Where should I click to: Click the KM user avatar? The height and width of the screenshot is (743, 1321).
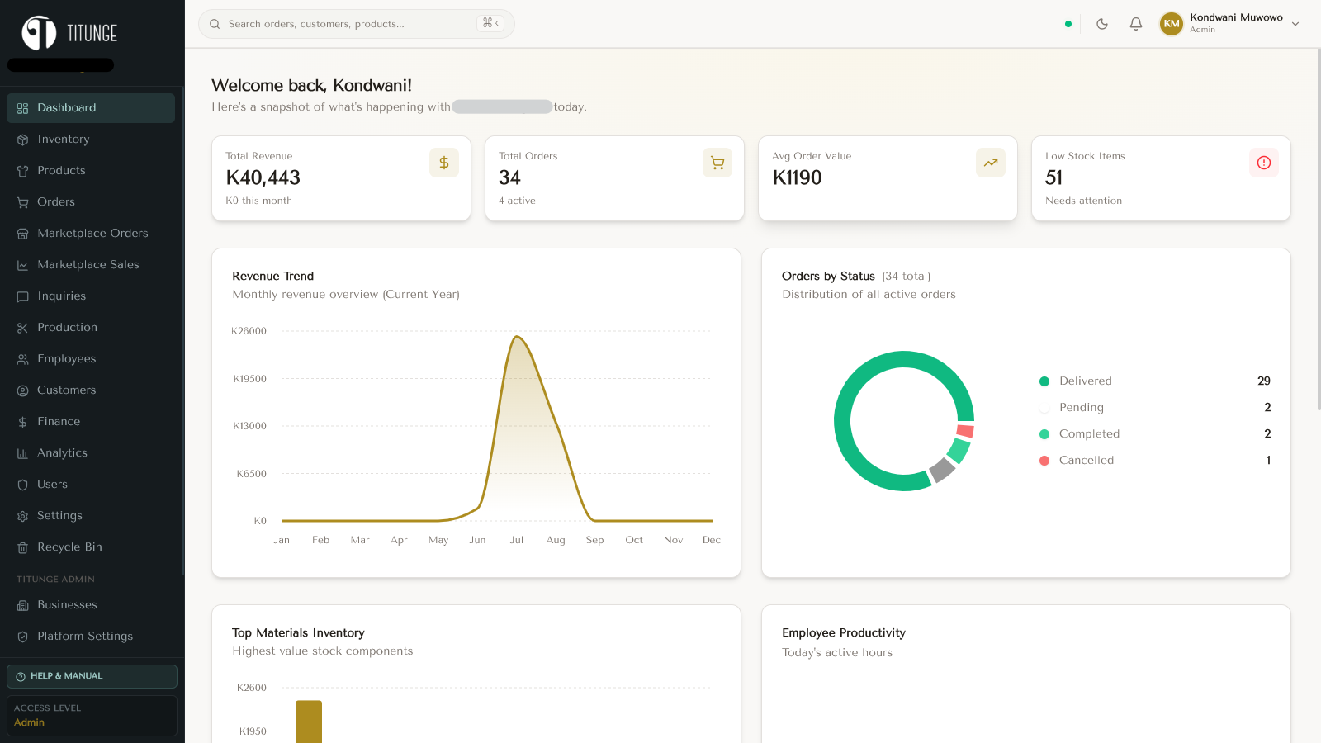[x=1172, y=24]
